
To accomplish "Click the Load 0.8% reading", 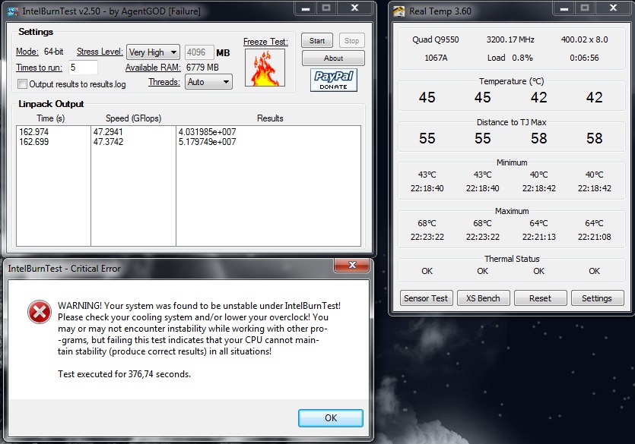I will [510, 58].
